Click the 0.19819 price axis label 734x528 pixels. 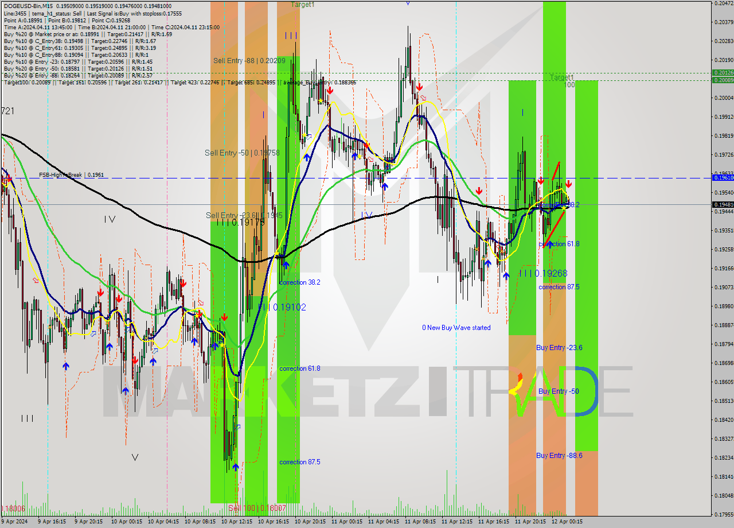click(x=724, y=135)
